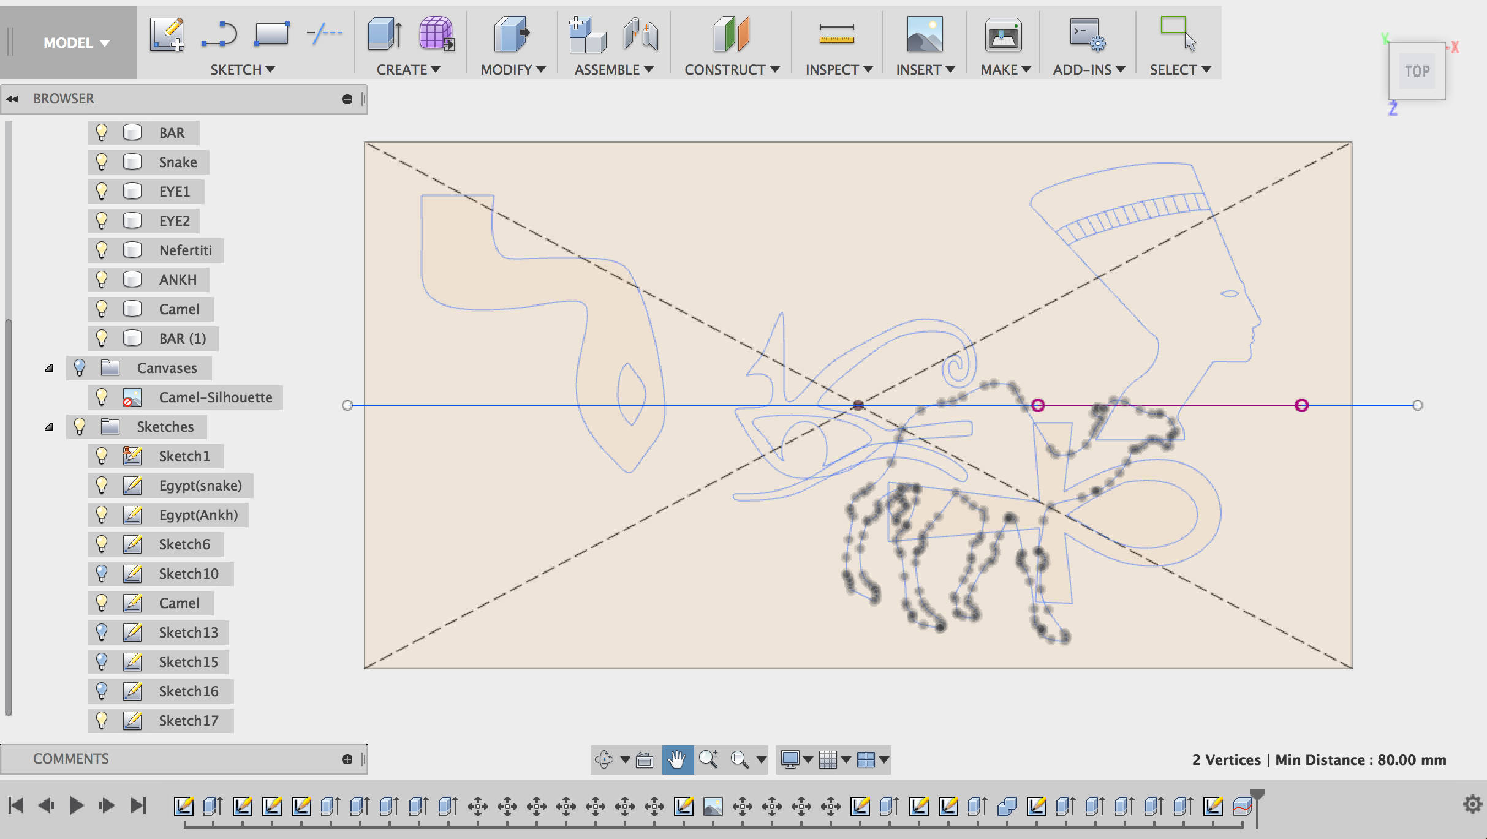Activate the Pan tool in navigation bar
The width and height of the screenshot is (1487, 839).
click(677, 759)
